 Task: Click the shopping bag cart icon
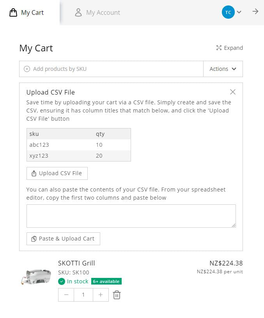pyautogui.click(x=13, y=12)
